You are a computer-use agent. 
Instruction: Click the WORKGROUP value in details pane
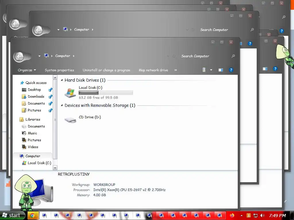coord(104,185)
